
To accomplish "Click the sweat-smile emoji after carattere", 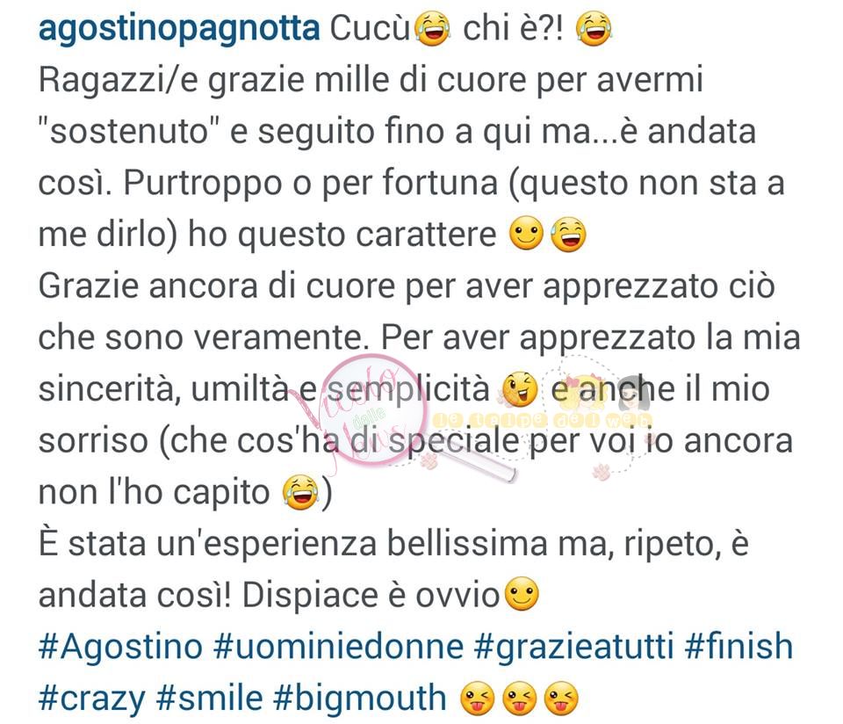I will 569,235.
